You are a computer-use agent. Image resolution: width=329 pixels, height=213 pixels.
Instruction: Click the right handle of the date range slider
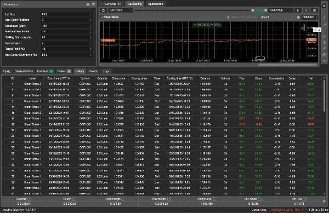click(265, 10)
